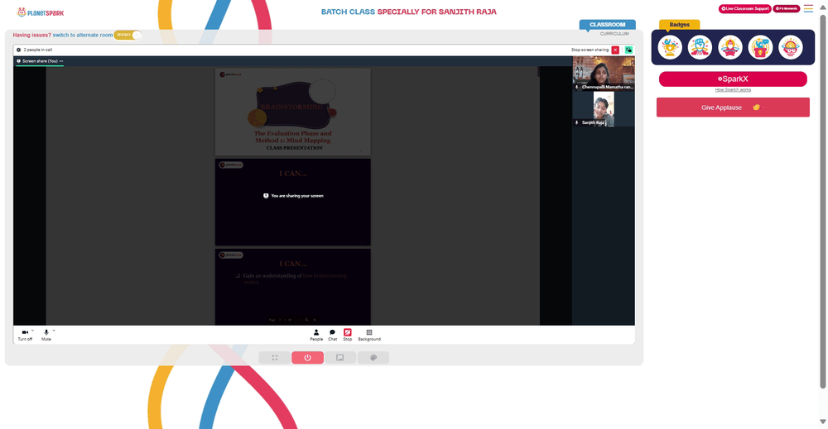This screenshot has width=828, height=429.
Task: Open the Chat panel
Action: pos(332,336)
